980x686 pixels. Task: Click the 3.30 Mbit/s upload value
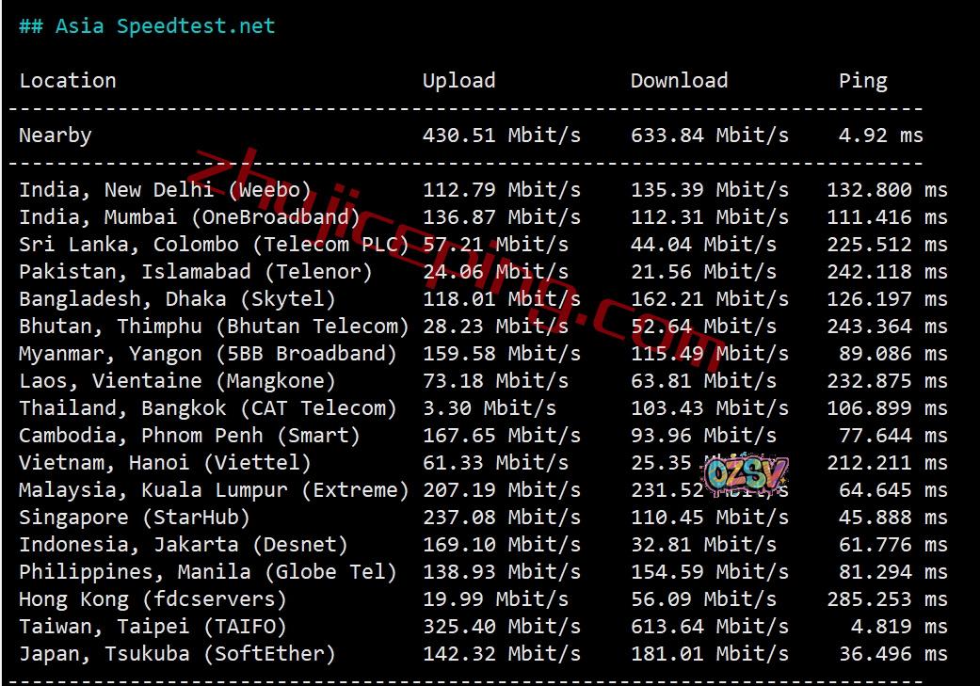[489, 408]
